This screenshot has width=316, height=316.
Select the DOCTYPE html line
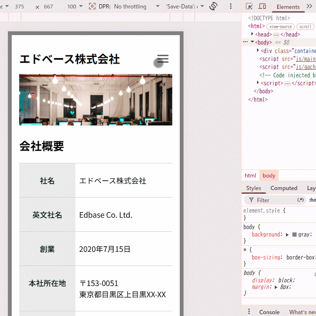pos(269,18)
